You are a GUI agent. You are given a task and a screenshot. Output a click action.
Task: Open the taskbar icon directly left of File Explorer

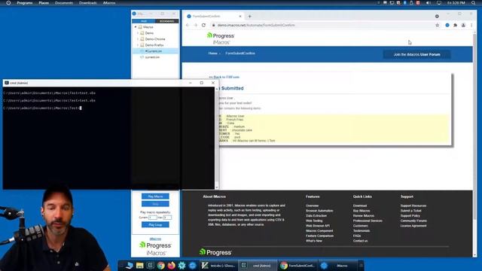coord(129,266)
